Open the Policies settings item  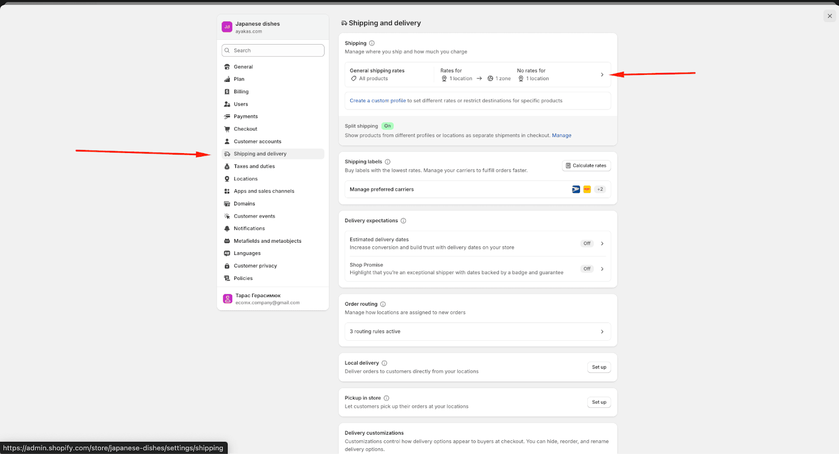pos(273,278)
